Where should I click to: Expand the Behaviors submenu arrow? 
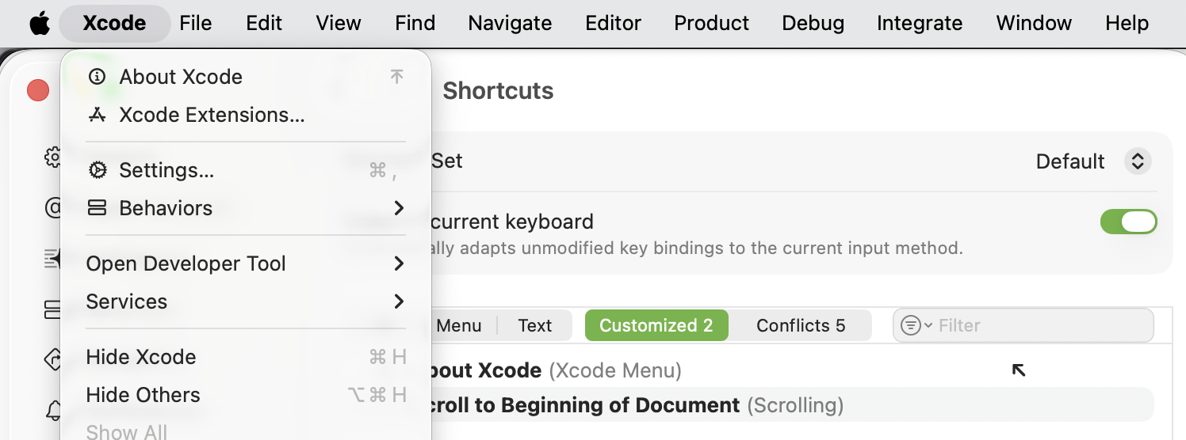click(x=399, y=208)
